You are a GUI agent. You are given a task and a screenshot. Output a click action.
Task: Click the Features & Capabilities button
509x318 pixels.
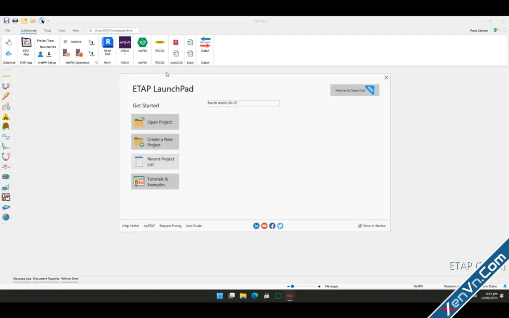pyautogui.click(x=354, y=90)
